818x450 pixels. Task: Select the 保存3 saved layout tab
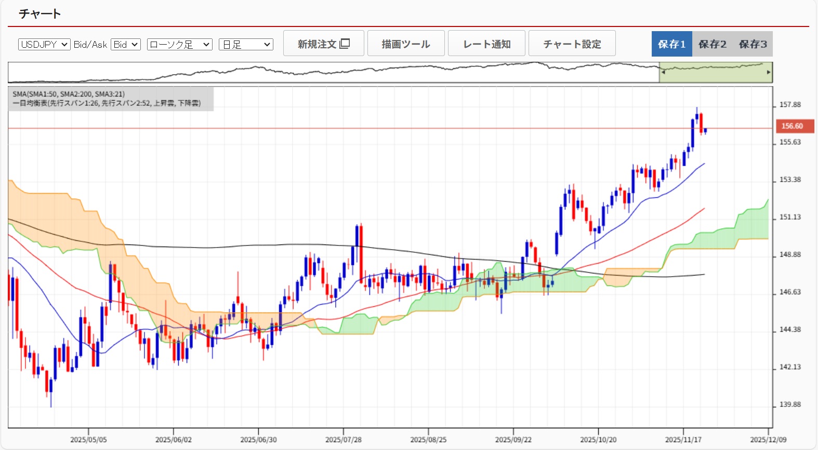click(753, 44)
